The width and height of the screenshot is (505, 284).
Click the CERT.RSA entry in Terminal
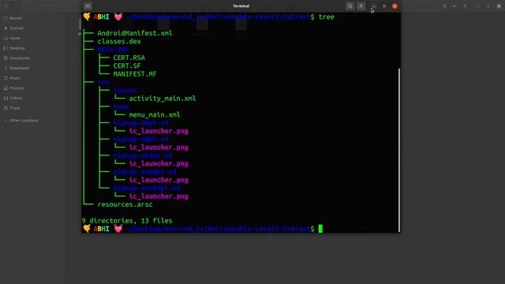click(x=129, y=58)
